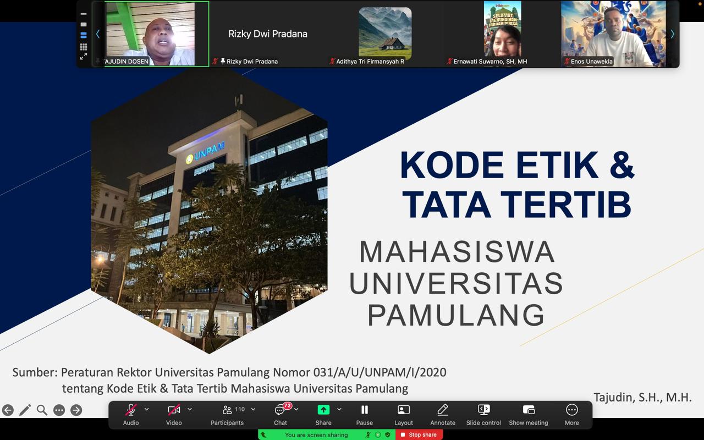Select the pen tool in slideshow controls

(x=25, y=410)
